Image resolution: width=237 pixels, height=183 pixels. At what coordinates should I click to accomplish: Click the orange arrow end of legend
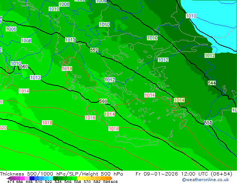point(111,178)
